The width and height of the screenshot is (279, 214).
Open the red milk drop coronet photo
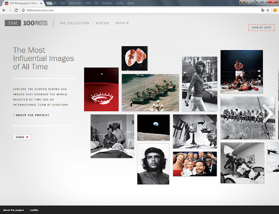[101, 89]
